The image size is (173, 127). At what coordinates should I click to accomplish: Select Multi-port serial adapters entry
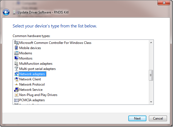(37, 69)
